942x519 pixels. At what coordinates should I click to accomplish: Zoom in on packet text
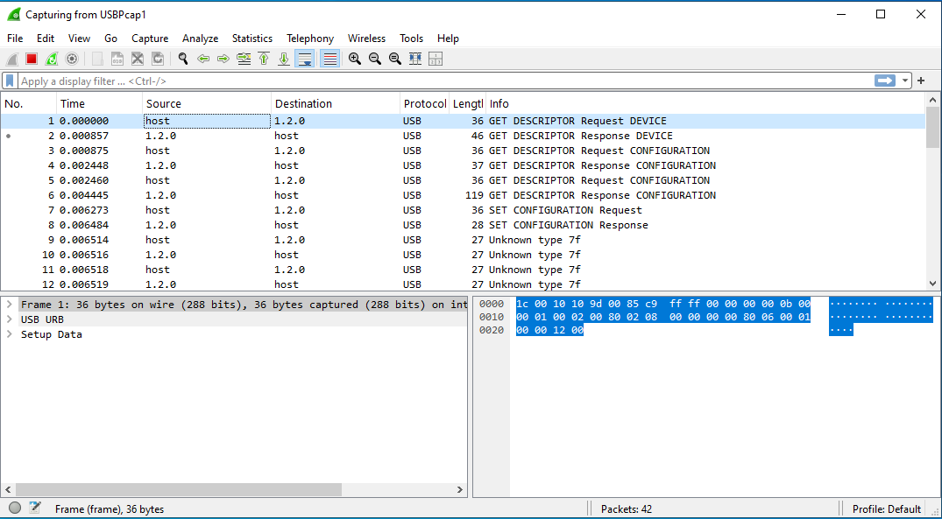(354, 59)
